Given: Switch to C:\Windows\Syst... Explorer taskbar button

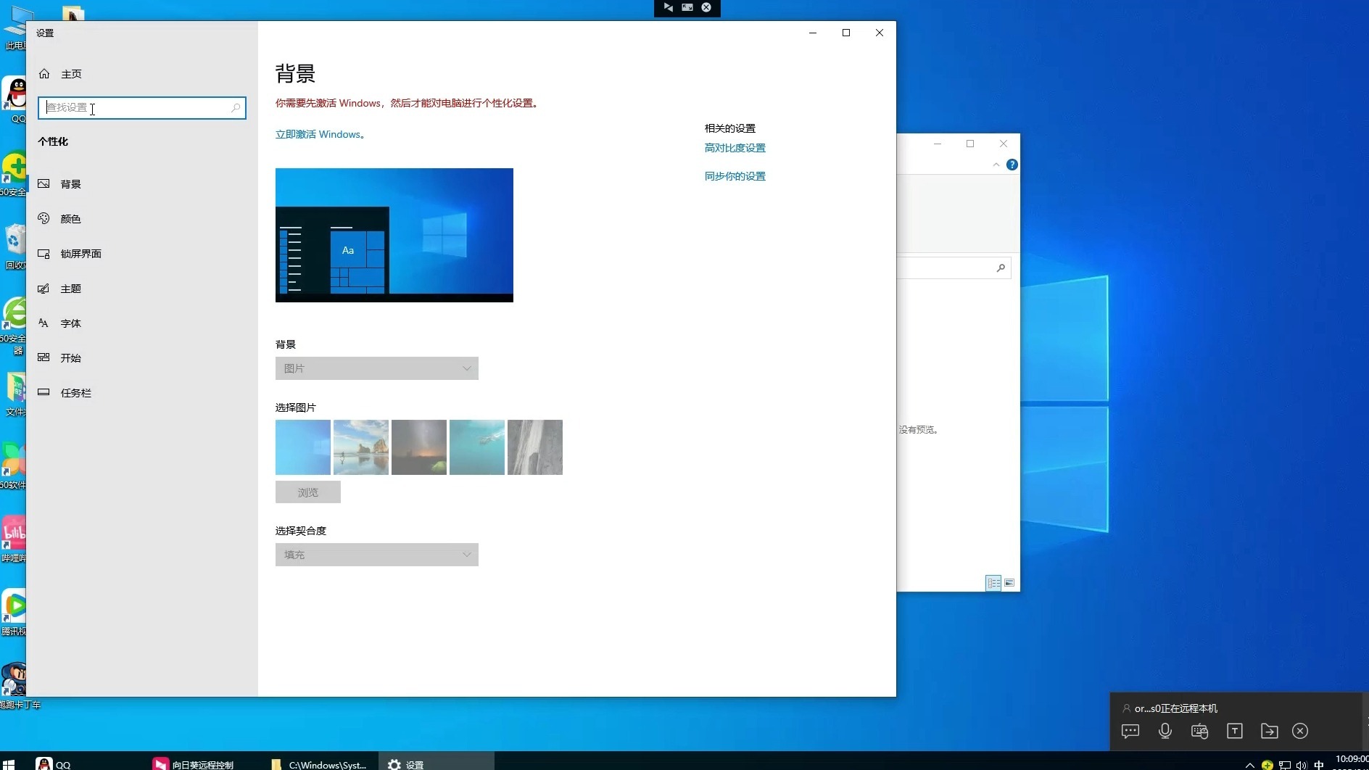Looking at the screenshot, I should pyautogui.click(x=319, y=764).
